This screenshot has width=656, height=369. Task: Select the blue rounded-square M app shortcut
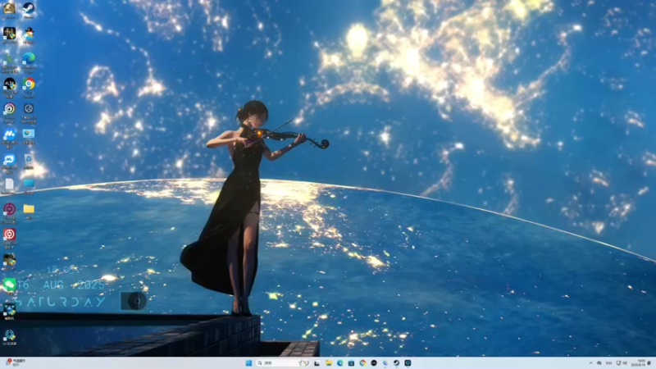(9, 136)
